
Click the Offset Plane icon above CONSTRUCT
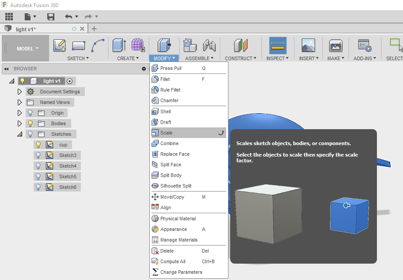pyautogui.click(x=240, y=45)
